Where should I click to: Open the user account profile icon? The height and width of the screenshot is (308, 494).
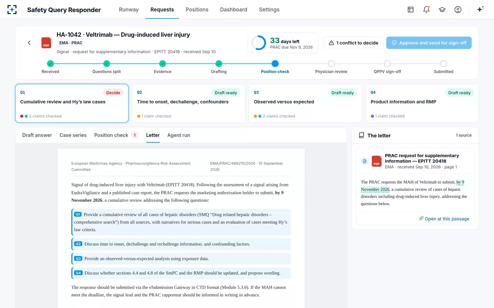coord(458,10)
